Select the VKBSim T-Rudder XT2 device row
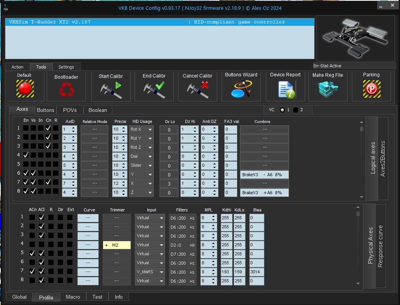The image size is (400, 305). pos(160,22)
